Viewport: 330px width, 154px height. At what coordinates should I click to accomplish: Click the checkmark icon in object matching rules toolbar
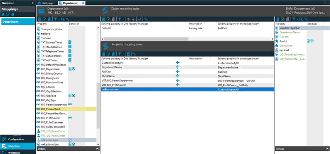point(139,19)
